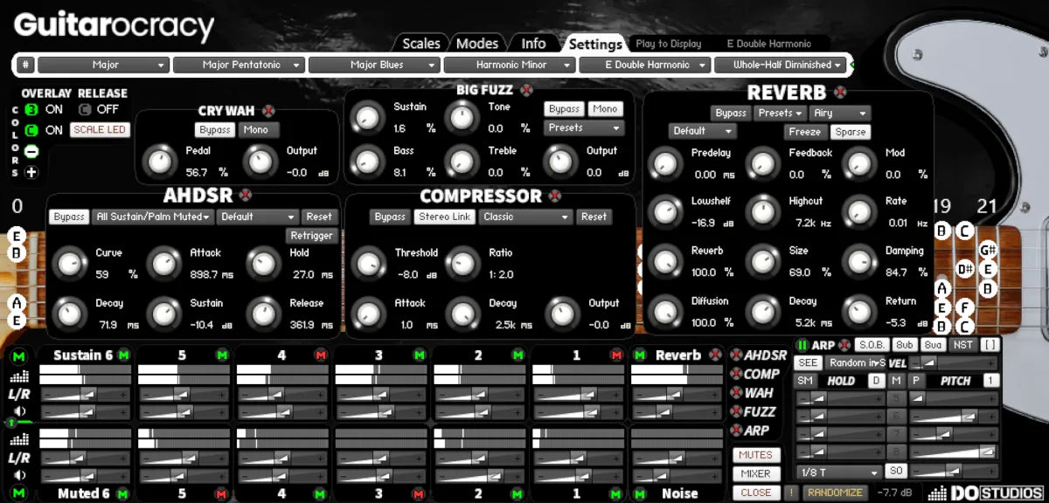Click the MUTES button
The height and width of the screenshot is (503, 1049).
755,455
